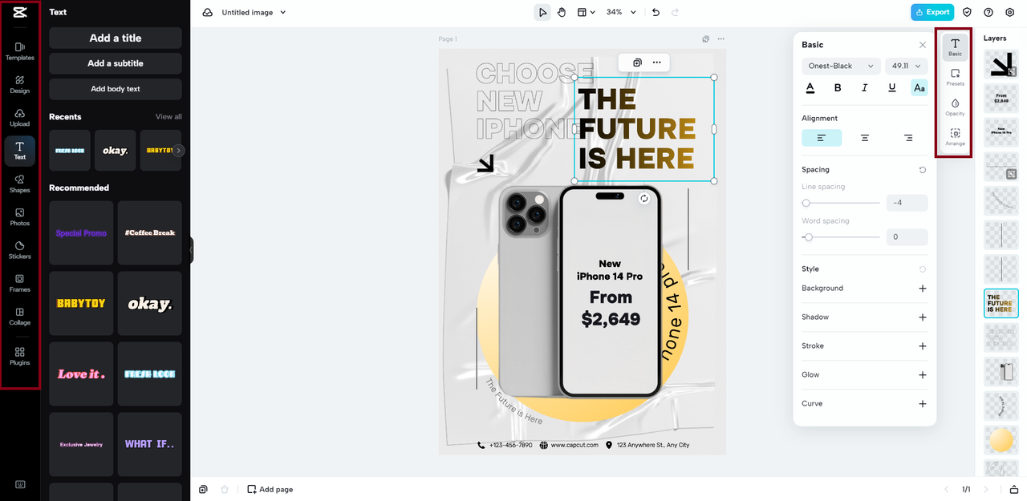Viewport: 1027px width, 501px height.
Task: Click the Line spacing value field
Action: click(907, 203)
